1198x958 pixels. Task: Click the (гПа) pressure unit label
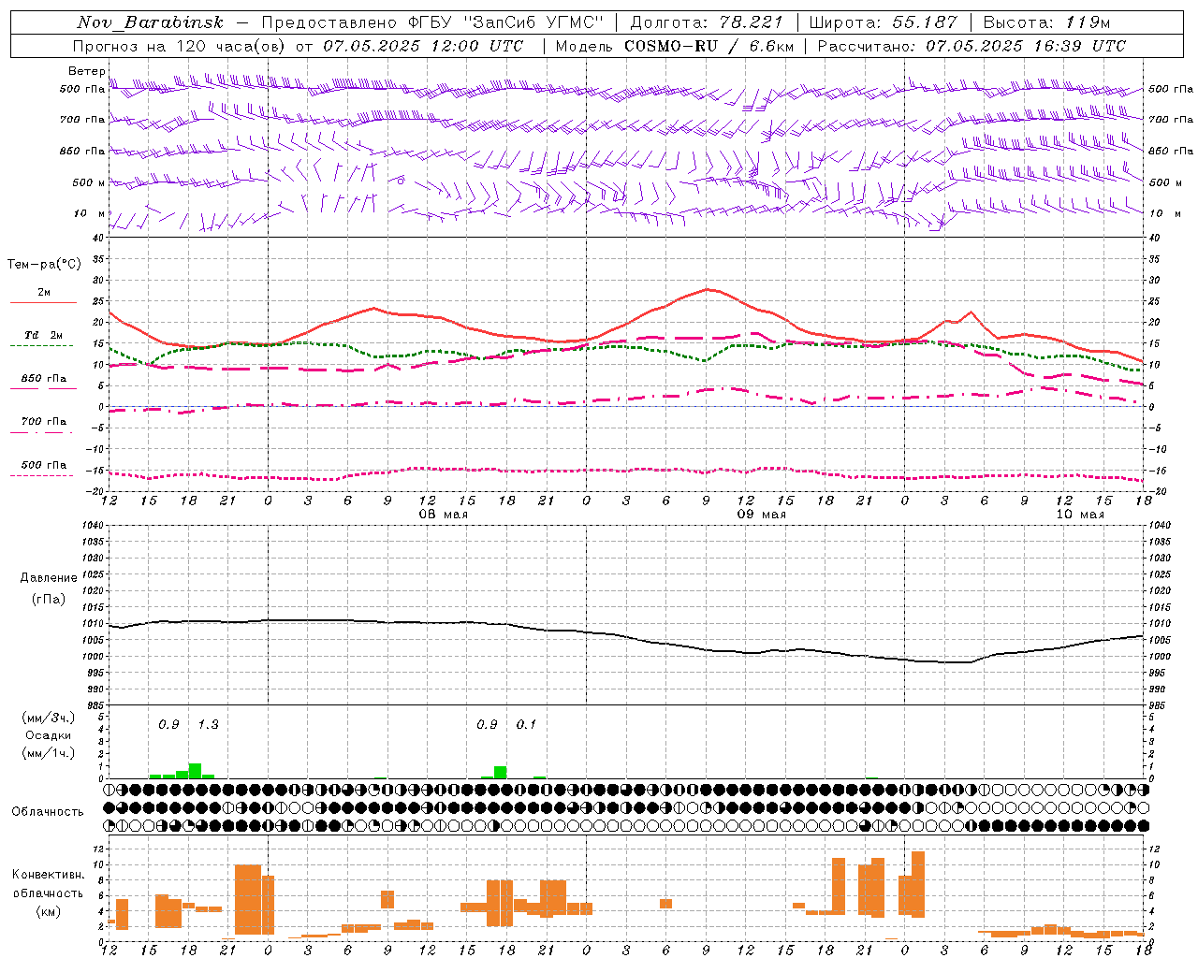click(49, 599)
